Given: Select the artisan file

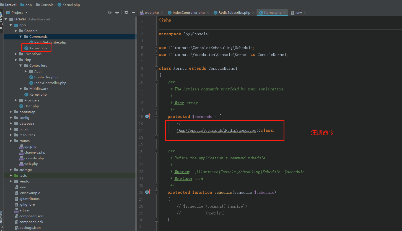Looking at the screenshot, I should pyautogui.click(x=25, y=210).
